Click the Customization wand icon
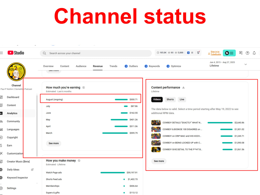This screenshot has height=195, width=260. [x=1, y=154]
